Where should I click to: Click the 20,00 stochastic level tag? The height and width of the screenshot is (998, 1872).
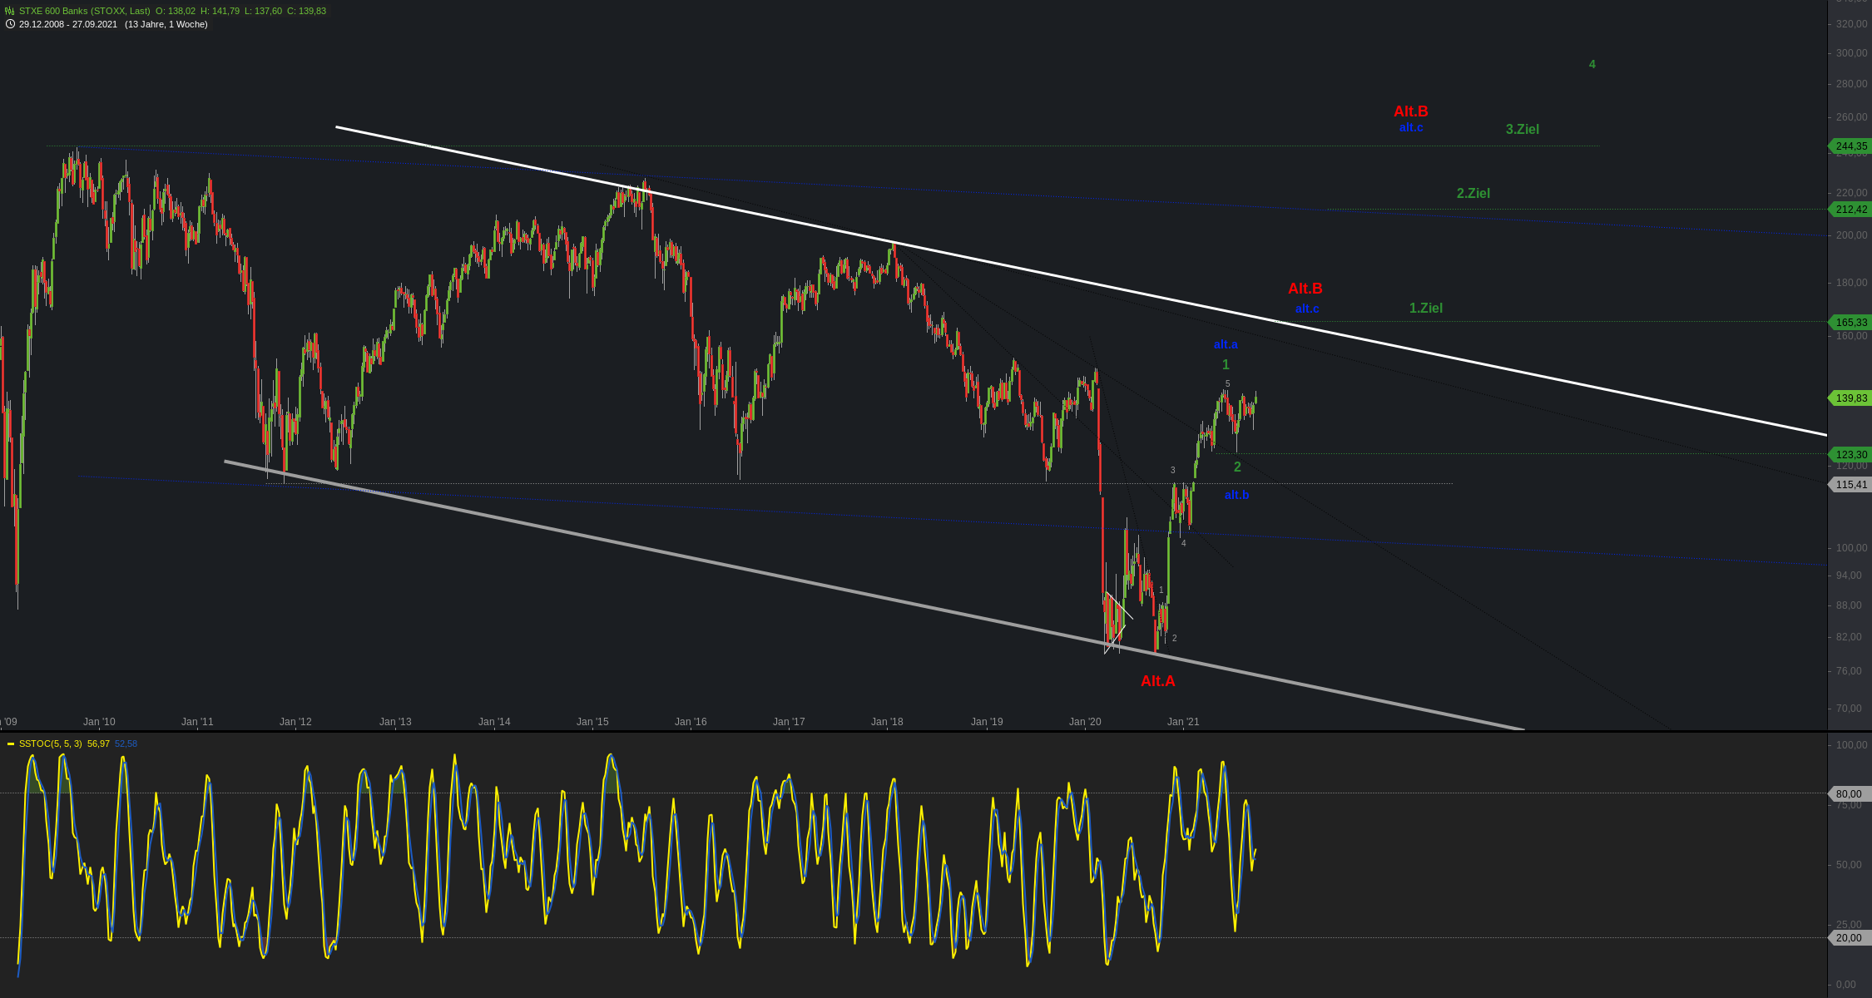click(1849, 938)
